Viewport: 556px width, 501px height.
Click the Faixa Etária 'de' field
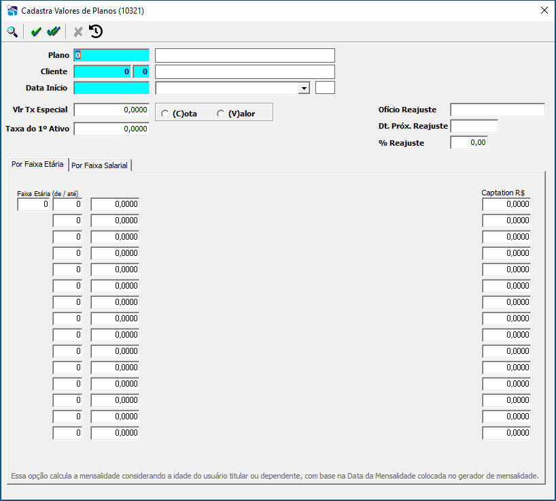coord(33,204)
